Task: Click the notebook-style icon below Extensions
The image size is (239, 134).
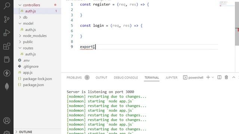Action: point(7,60)
